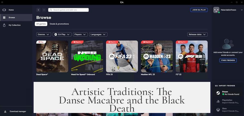Open the FIFA 23 cover thumbnail
Image resolution: width=244 pixels, height=116 pixels.
point(122,56)
